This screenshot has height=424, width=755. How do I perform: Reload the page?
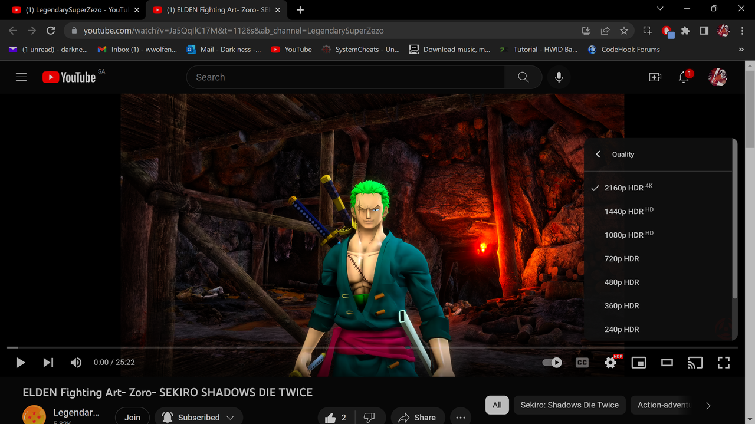pos(51,31)
